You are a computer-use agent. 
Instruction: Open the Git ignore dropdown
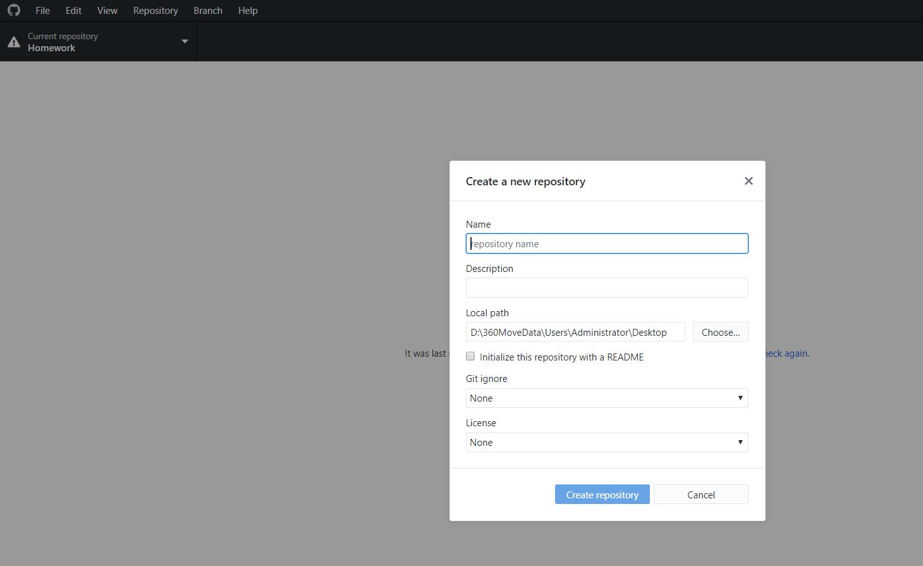[607, 398]
